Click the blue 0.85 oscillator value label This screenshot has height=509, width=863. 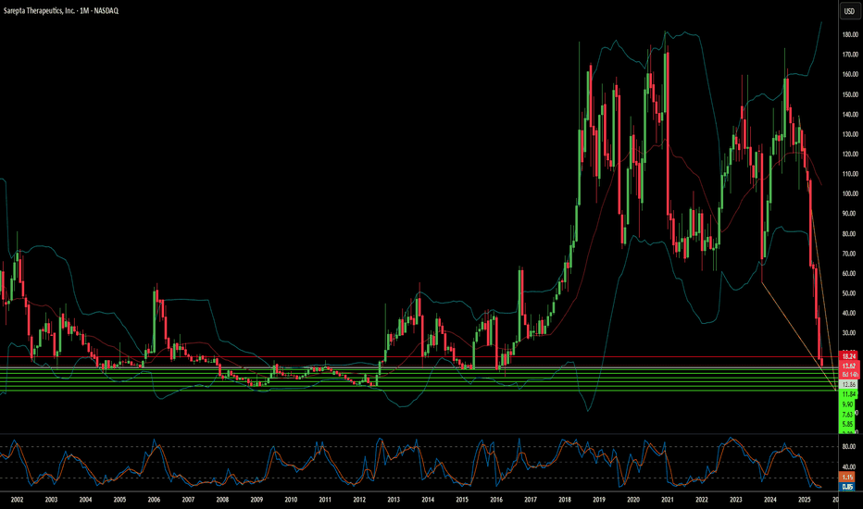point(847,487)
